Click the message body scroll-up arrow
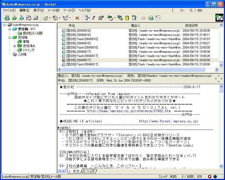The height and width of the screenshot is (180, 225). tap(221, 87)
